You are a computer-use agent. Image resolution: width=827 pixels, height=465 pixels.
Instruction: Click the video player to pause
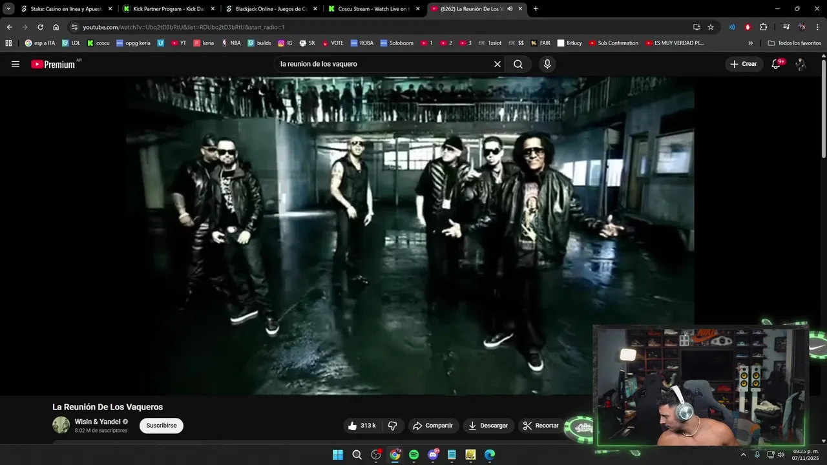(410, 236)
